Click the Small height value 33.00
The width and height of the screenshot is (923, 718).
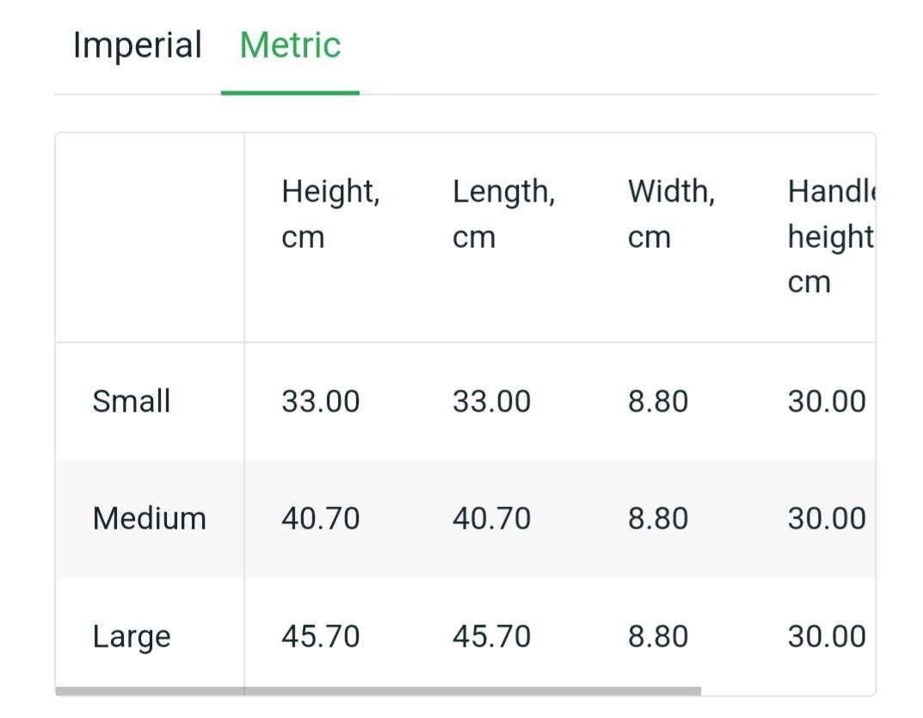(321, 401)
